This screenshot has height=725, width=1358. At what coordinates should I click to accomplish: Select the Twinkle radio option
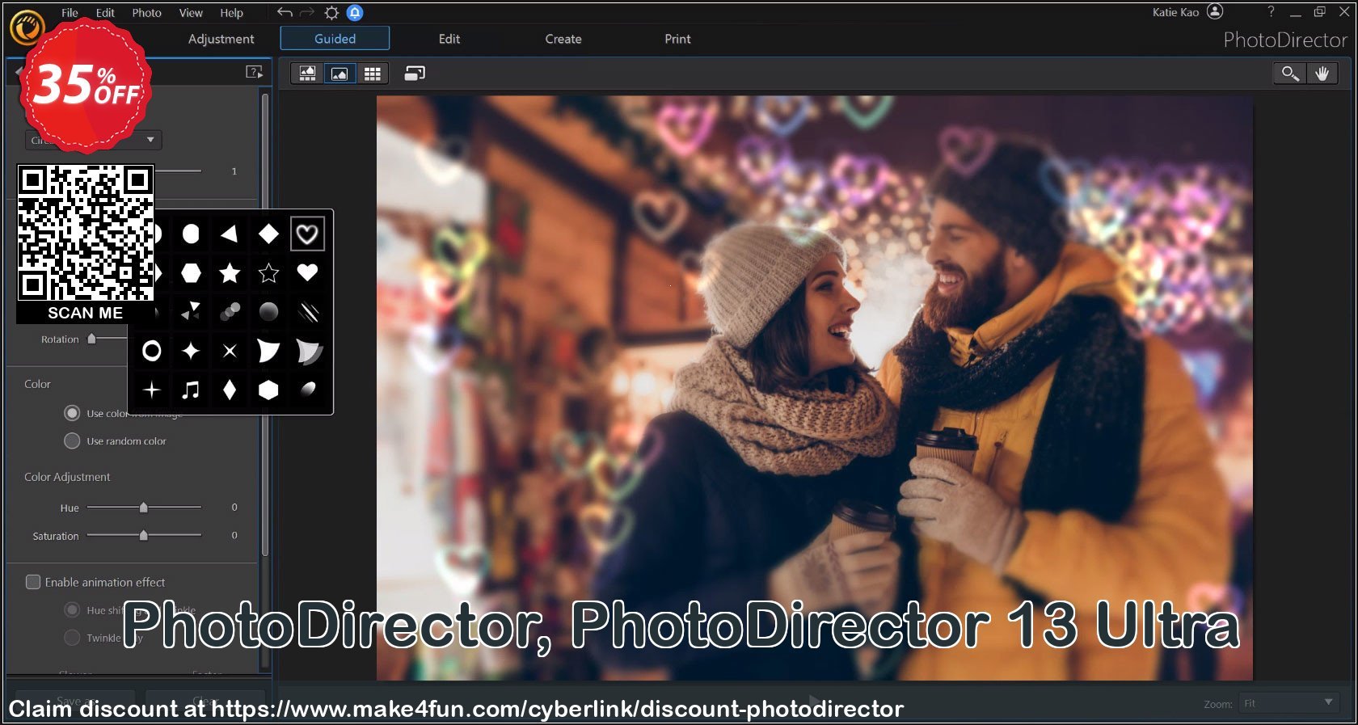pos(72,638)
